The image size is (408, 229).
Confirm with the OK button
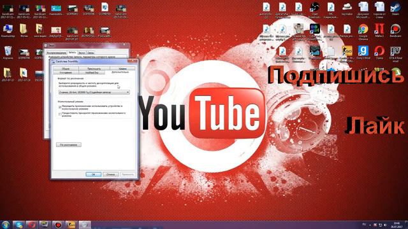[x=94, y=174]
